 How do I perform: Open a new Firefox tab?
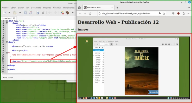click(117, 8)
